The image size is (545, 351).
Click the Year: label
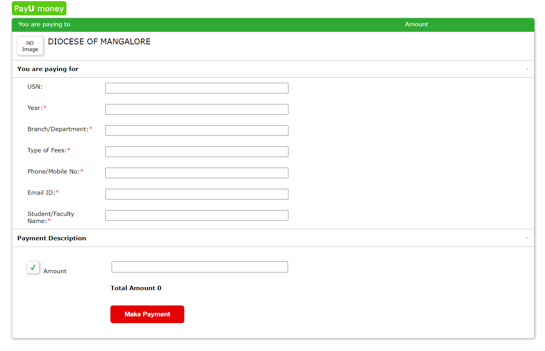click(x=37, y=108)
